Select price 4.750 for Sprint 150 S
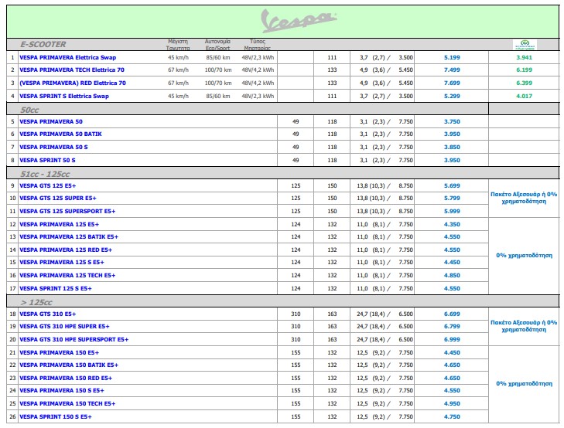The image size is (564, 428). click(x=452, y=417)
